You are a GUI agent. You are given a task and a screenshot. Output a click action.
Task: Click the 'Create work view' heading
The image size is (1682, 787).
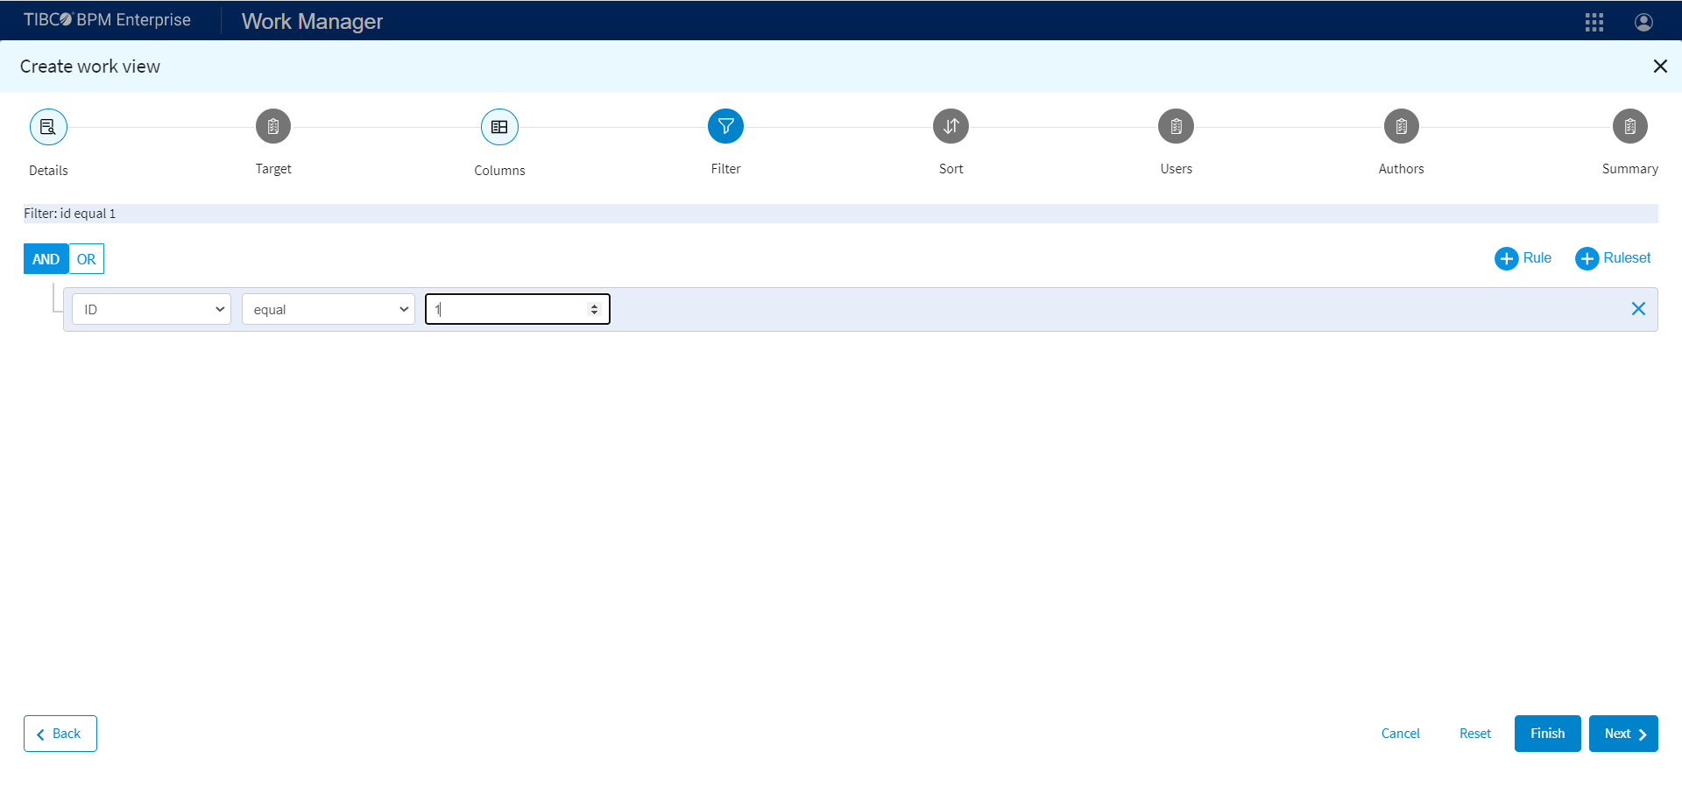click(90, 67)
